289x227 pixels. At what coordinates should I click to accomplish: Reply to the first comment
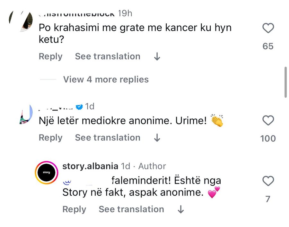[50, 56]
